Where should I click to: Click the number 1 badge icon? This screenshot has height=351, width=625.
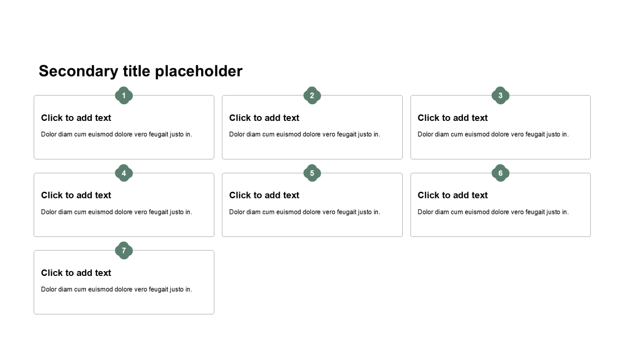124,96
